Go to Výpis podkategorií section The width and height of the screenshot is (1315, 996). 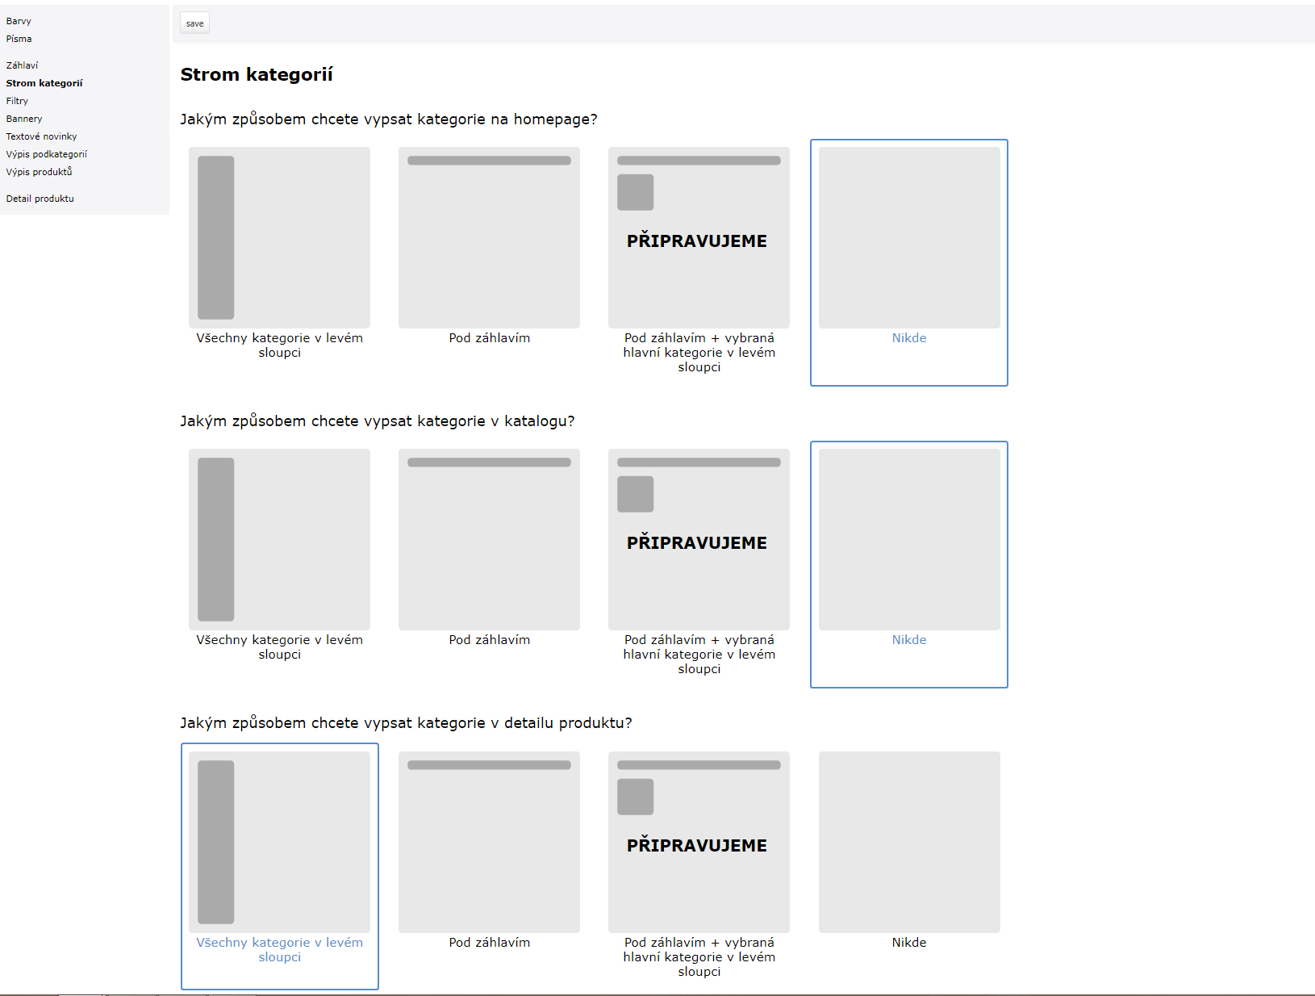(46, 154)
